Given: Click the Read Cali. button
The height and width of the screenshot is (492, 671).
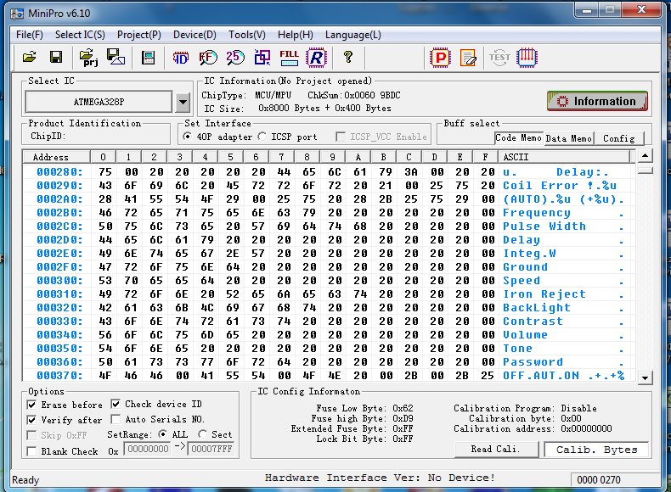Looking at the screenshot, I should point(496,450).
